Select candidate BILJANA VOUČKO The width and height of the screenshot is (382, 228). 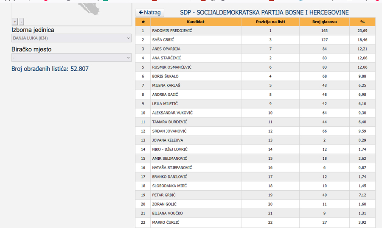[167, 213]
